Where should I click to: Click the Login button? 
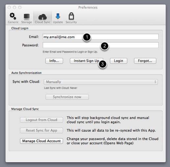pos(119,61)
